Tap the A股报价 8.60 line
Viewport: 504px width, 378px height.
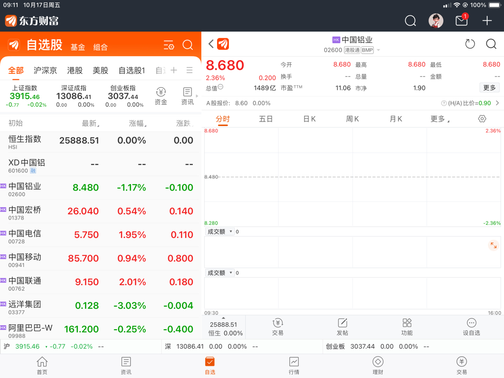click(238, 103)
